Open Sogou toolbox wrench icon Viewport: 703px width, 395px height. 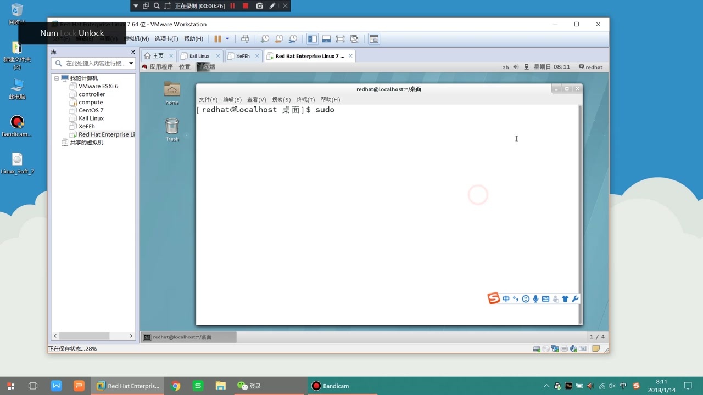pyautogui.click(x=575, y=299)
